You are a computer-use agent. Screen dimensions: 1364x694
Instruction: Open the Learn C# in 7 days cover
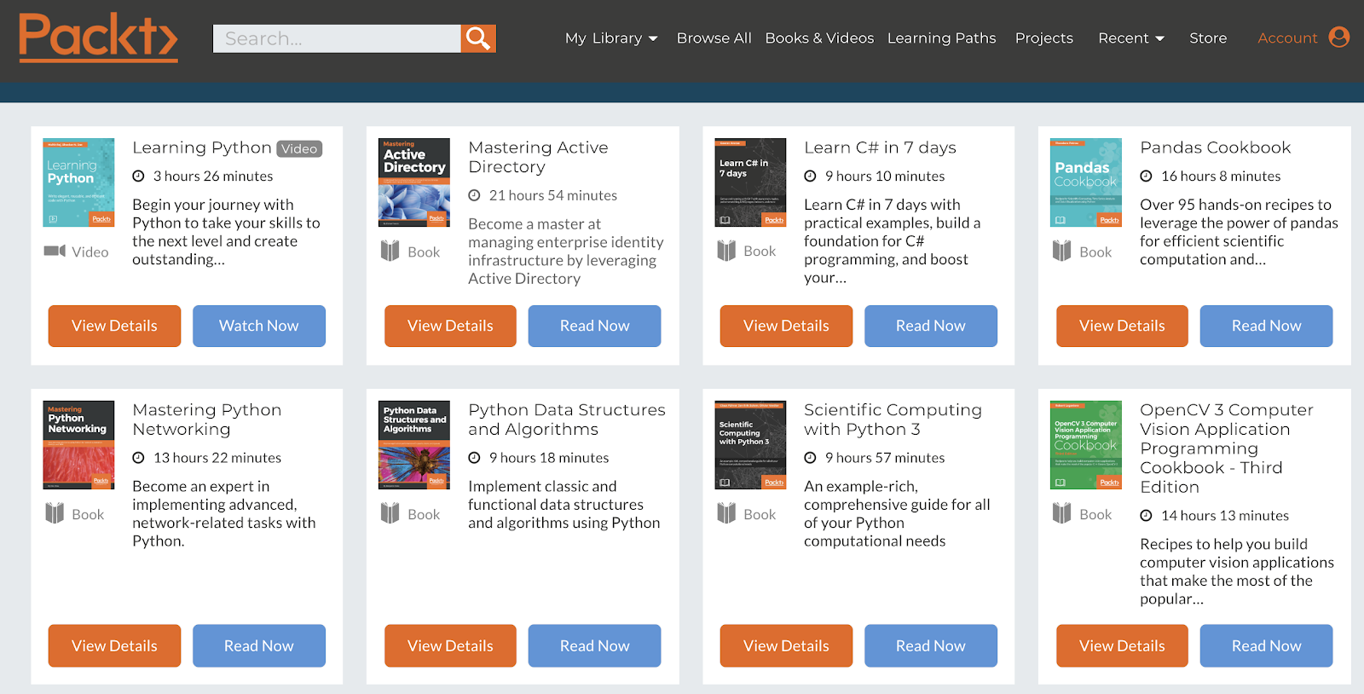(x=750, y=182)
